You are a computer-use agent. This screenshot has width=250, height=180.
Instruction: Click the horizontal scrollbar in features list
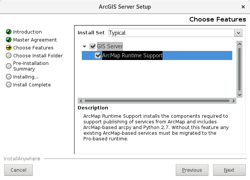156,101
